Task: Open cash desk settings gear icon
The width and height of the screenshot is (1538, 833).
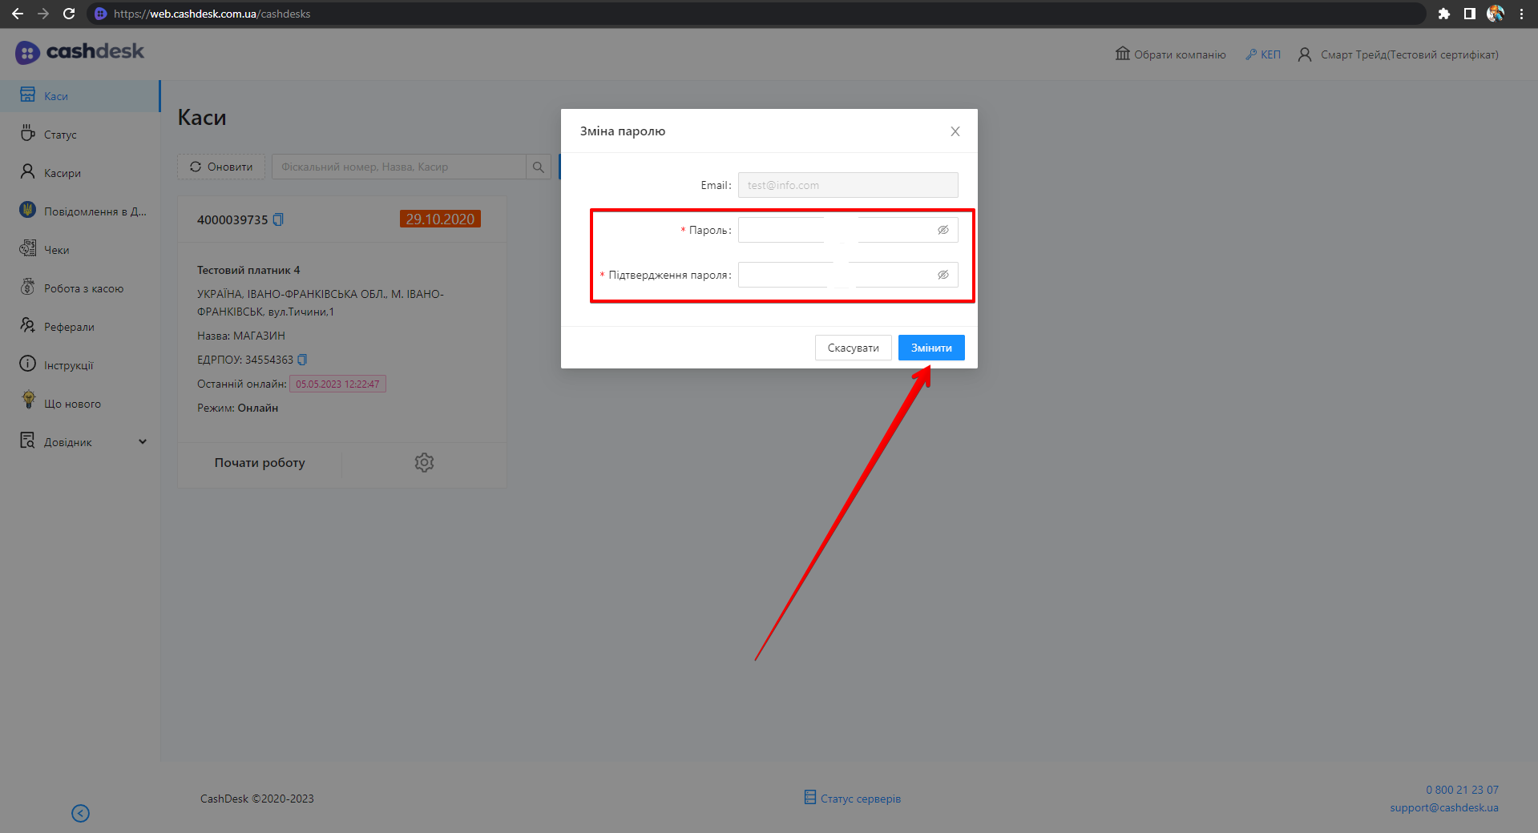Action: pyautogui.click(x=424, y=463)
